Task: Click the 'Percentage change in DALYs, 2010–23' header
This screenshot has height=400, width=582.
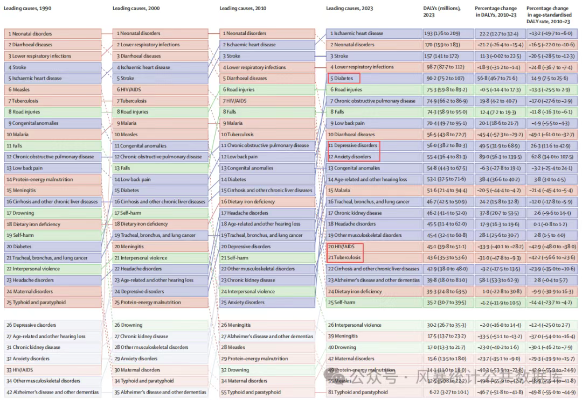Action: [x=496, y=12]
